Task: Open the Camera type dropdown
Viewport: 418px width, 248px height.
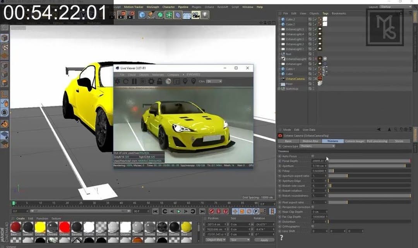Action: tap(317, 146)
